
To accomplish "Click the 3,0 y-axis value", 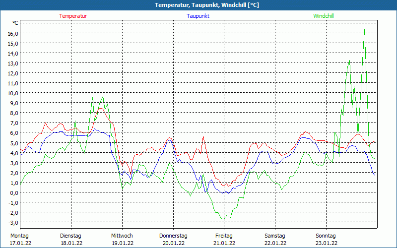I will [14, 163].
